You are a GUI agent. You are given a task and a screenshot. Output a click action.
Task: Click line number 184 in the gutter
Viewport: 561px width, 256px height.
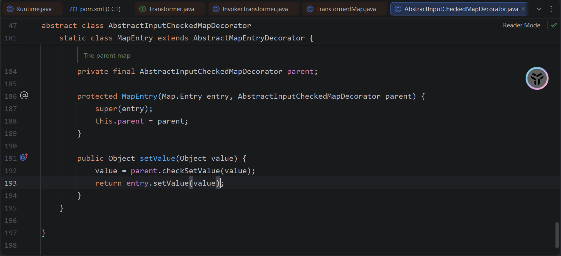[x=11, y=71]
